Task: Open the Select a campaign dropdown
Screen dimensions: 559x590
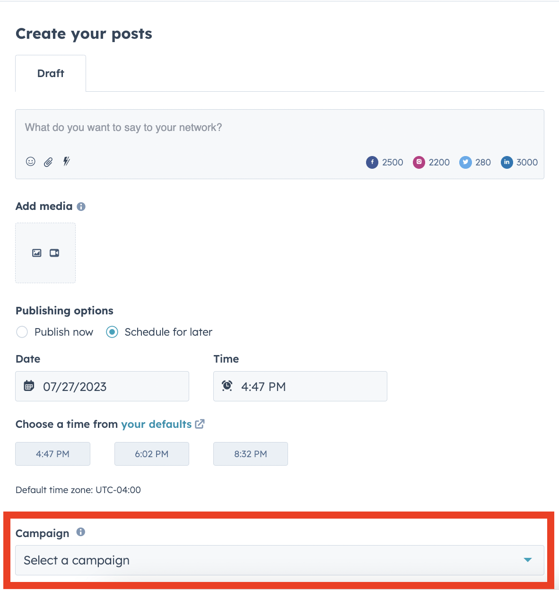Action: (279, 560)
